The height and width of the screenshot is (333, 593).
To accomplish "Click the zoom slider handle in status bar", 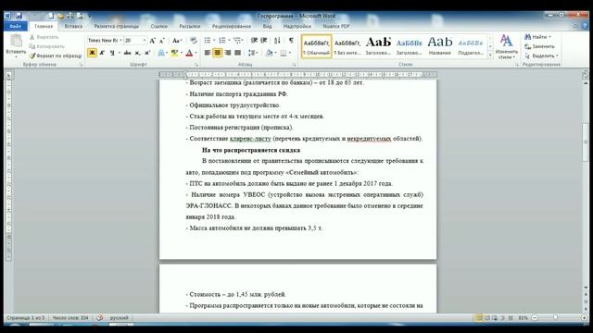I will (x=556, y=318).
